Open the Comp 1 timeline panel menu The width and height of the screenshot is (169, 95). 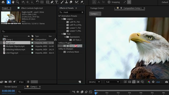40,87
